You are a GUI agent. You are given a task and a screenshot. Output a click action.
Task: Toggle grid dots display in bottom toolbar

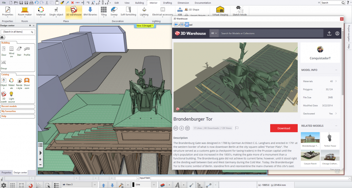(x=13, y=185)
